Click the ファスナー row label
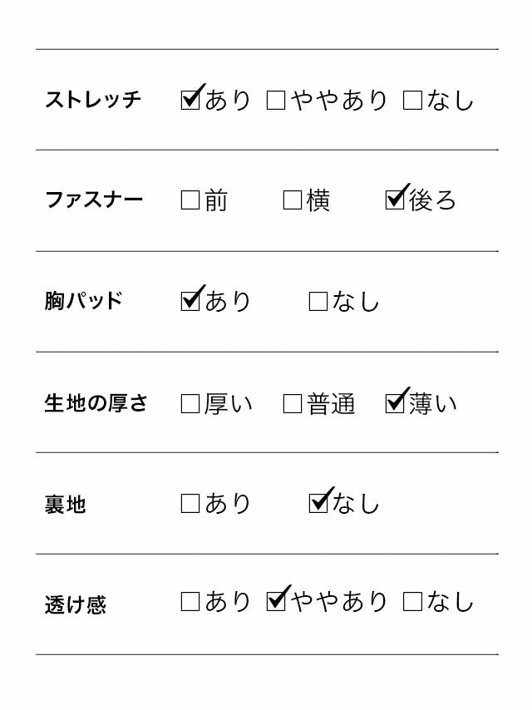532x710 pixels. 94,200
